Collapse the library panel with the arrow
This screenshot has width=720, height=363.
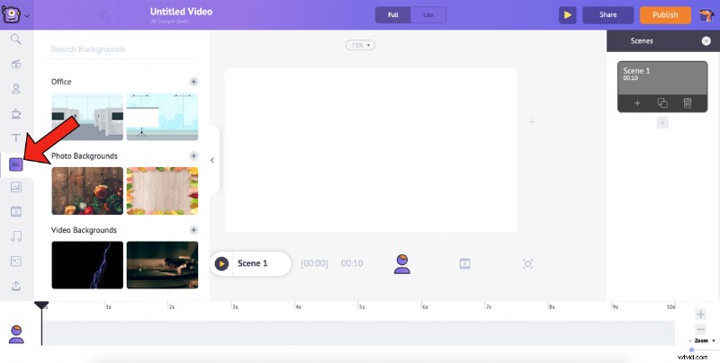212,160
